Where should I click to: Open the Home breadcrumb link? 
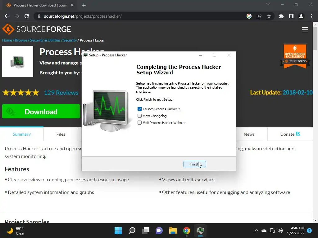[7, 40]
